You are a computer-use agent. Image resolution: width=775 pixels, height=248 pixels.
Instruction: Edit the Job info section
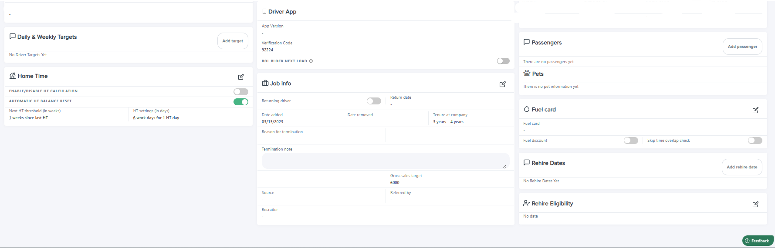(x=503, y=84)
